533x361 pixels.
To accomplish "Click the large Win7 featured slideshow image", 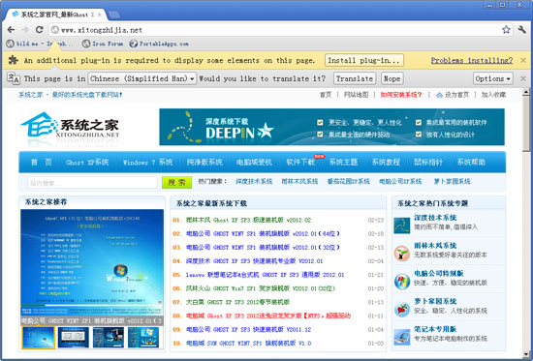I will [92, 262].
